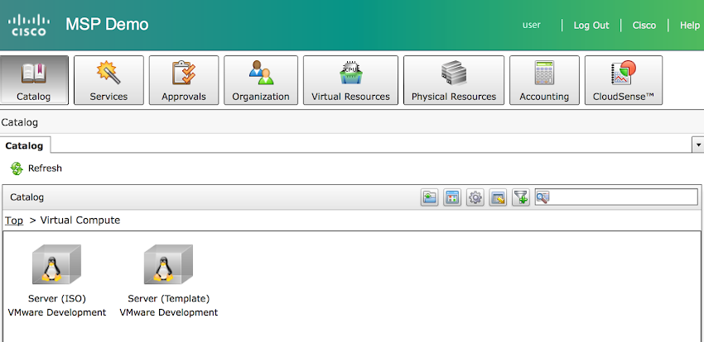
Task: Open the gear settings in Catalog toolbar
Action: (x=475, y=197)
